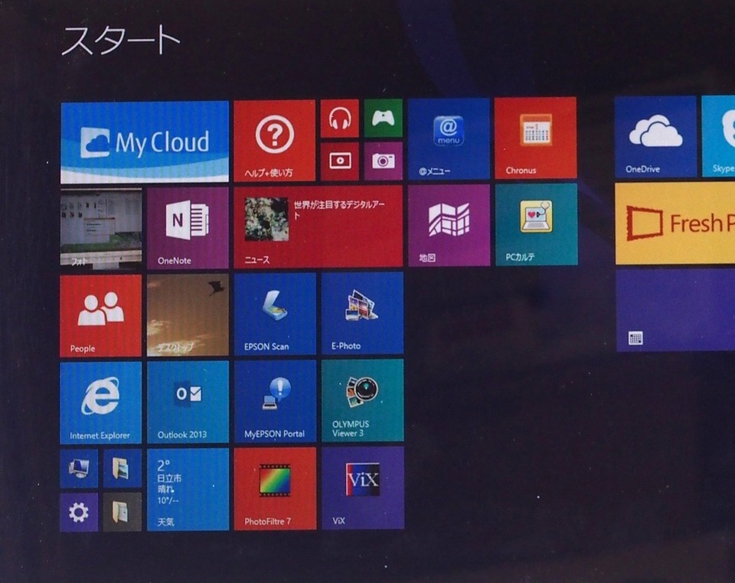This screenshot has width=735, height=583.
Task: Launch the PCカルテ tile
Action: pyautogui.click(x=536, y=224)
